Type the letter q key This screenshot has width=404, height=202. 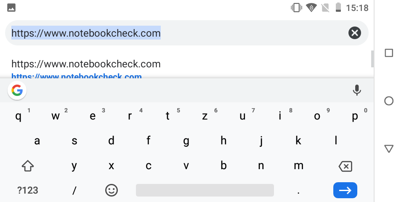19,117
